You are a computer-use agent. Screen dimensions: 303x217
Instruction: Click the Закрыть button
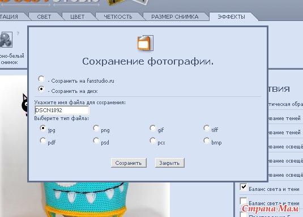click(170, 163)
